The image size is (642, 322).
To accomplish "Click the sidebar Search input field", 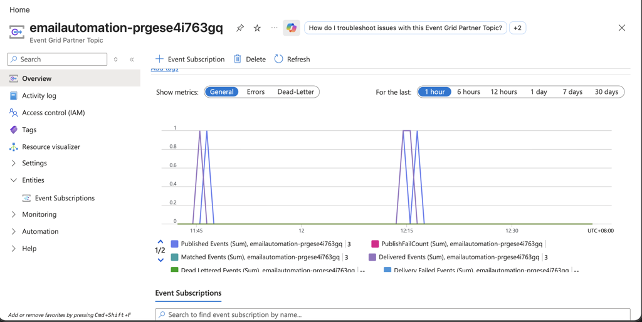I will (57, 60).
